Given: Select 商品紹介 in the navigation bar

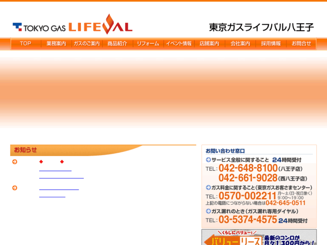Looking at the screenshot, I should point(117,44).
